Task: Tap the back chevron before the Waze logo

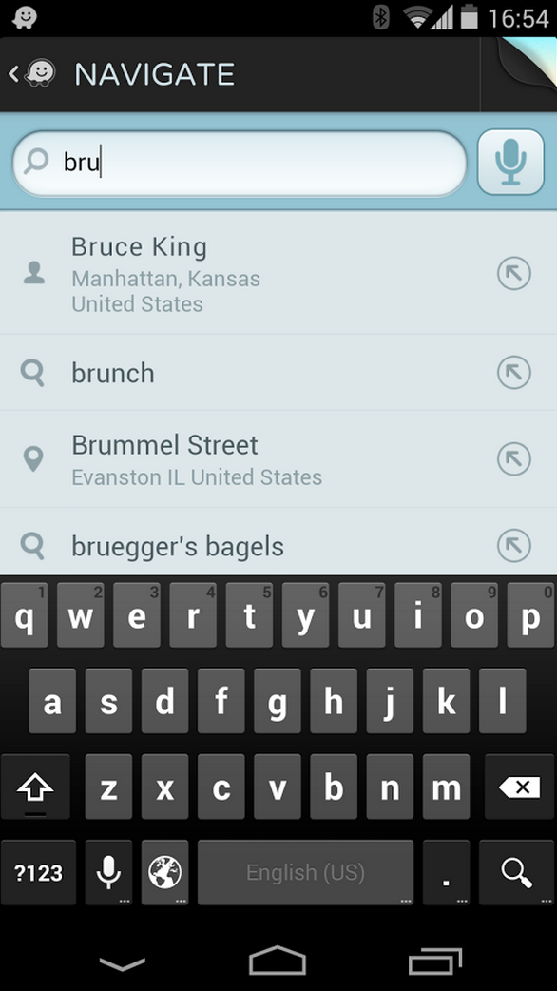Action: (13, 73)
